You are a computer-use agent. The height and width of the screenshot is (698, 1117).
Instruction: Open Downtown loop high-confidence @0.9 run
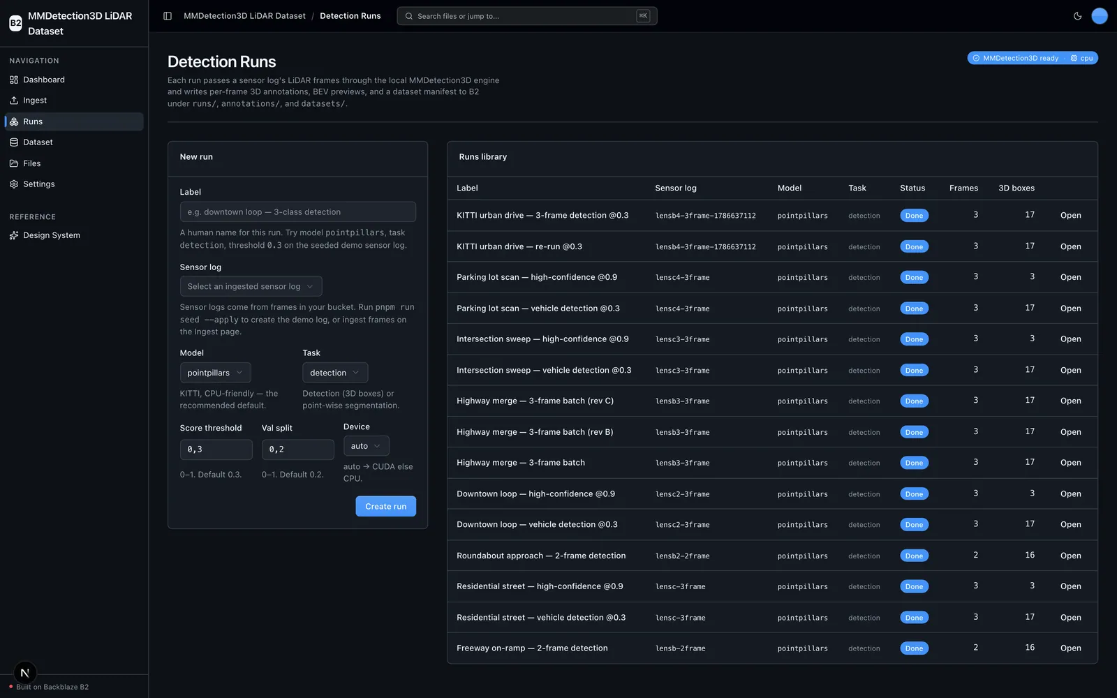1070,494
